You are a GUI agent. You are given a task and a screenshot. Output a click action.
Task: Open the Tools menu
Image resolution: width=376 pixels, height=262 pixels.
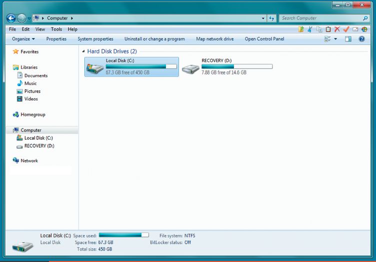click(x=56, y=29)
